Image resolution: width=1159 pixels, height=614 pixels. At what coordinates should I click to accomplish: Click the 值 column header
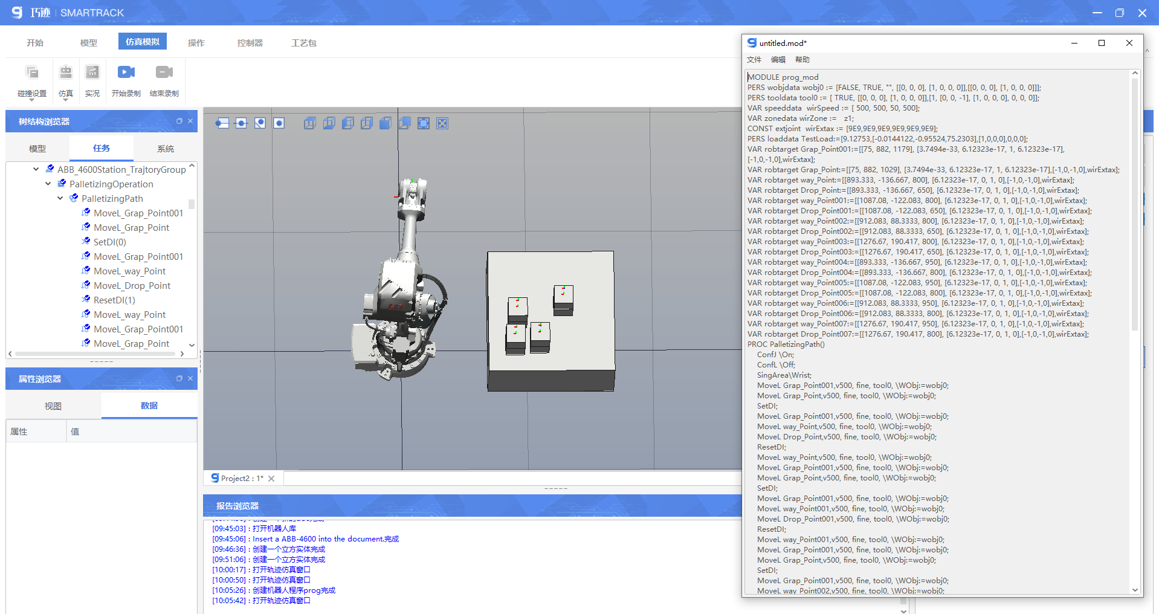click(131, 431)
